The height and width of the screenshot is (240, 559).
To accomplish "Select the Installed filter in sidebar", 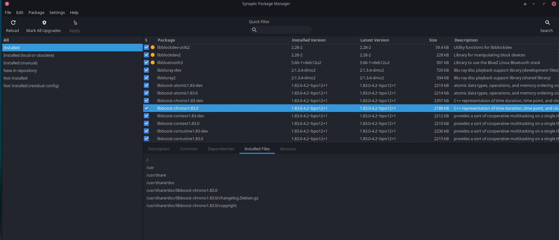I will (72, 48).
